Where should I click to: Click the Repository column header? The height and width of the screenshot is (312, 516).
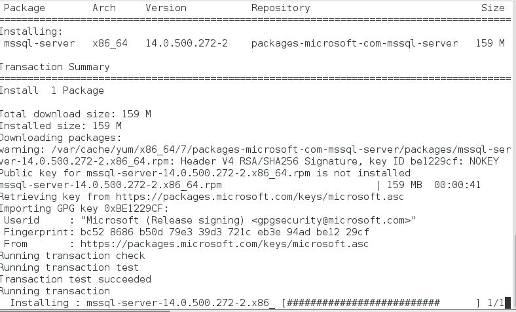pyautogui.click(x=280, y=8)
